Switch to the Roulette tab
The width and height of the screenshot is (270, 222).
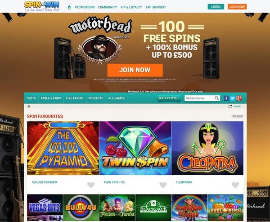(x=96, y=98)
